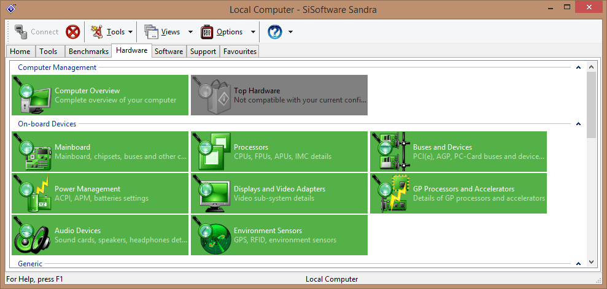Open the Tools dropdown arrow
Viewport: 607px width, 289px height.
(130, 32)
